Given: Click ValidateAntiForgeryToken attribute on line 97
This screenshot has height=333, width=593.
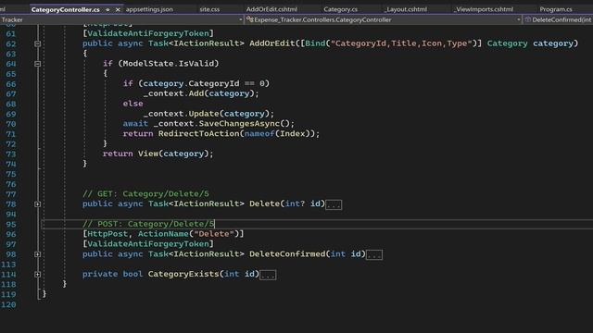Looking at the screenshot, I should click(148, 244).
